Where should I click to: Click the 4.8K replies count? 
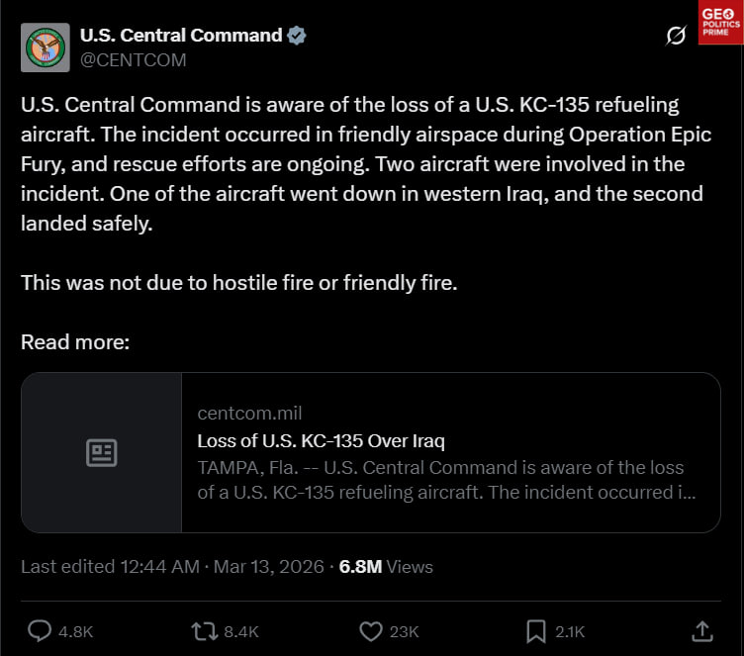point(77,631)
